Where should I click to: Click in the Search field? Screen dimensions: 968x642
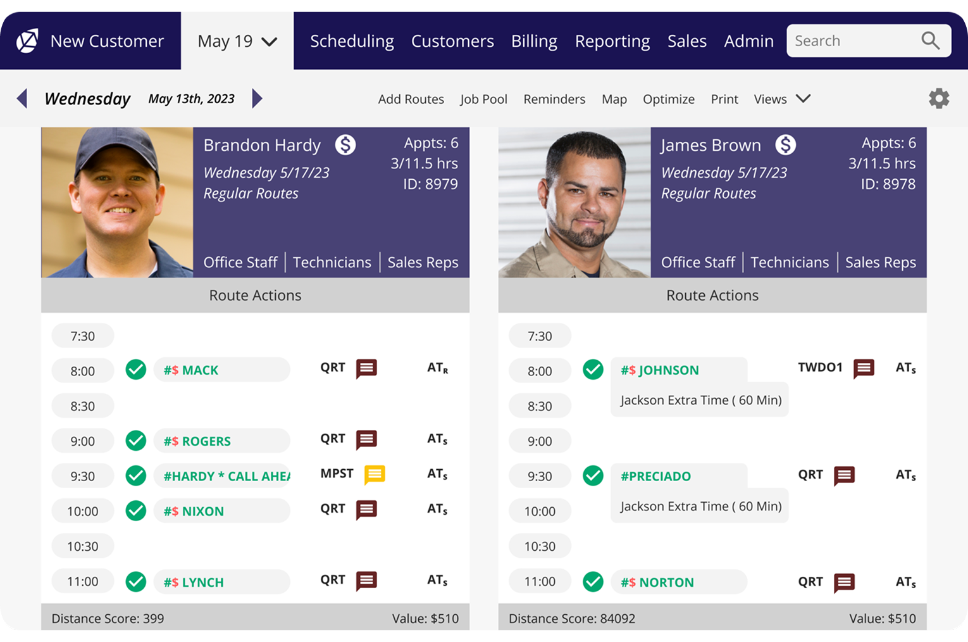pyautogui.click(x=869, y=41)
